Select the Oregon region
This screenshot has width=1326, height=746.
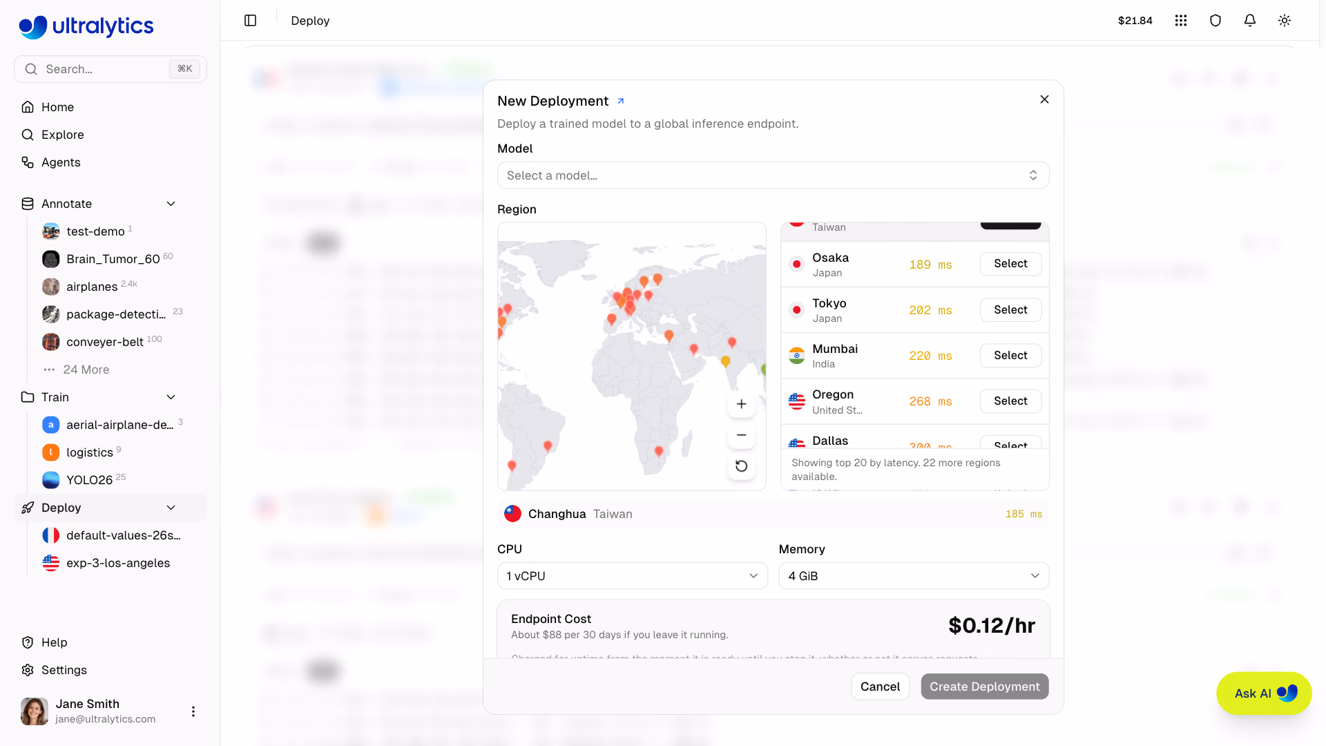pyautogui.click(x=1010, y=401)
